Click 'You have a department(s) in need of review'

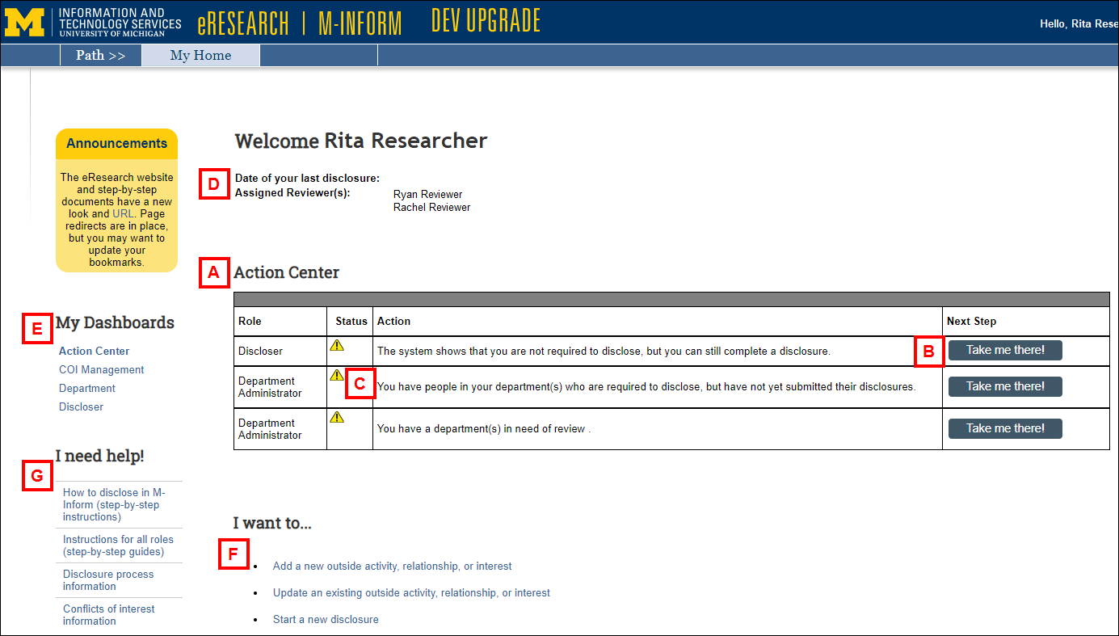click(x=484, y=428)
